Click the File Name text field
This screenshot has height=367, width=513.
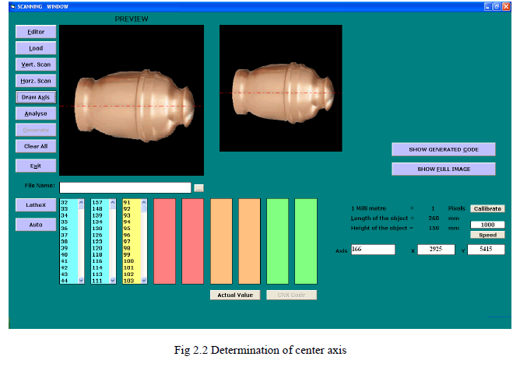(x=125, y=187)
